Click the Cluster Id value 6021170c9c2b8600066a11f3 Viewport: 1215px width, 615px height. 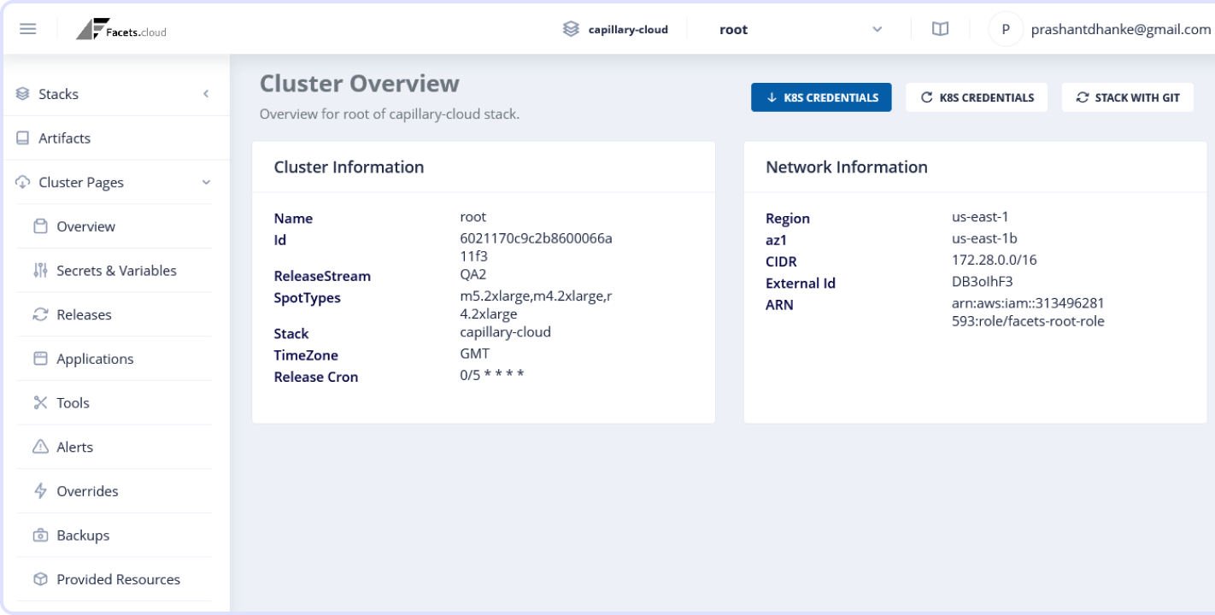click(x=536, y=247)
